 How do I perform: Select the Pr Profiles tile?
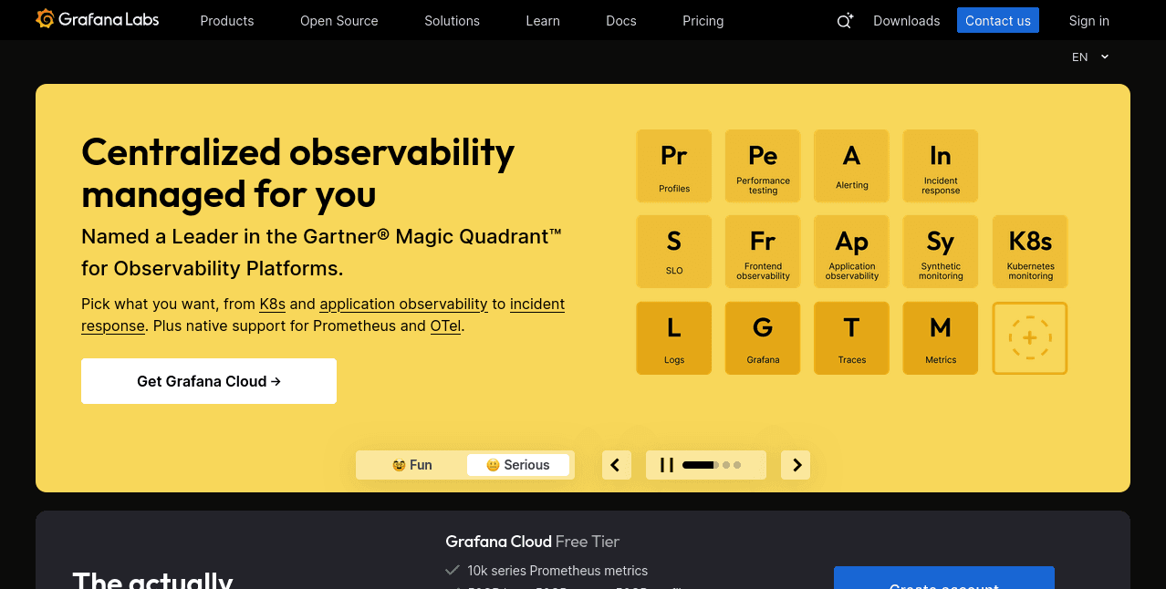tap(674, 166)
